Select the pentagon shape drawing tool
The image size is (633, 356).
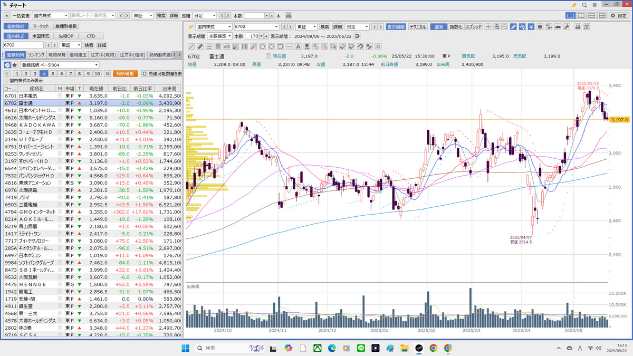coord(262,46)
